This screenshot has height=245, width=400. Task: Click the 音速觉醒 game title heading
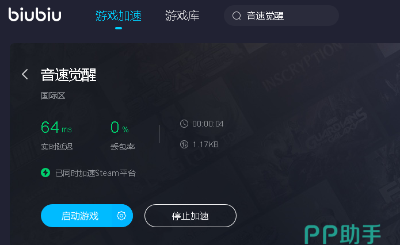[68, 75]
